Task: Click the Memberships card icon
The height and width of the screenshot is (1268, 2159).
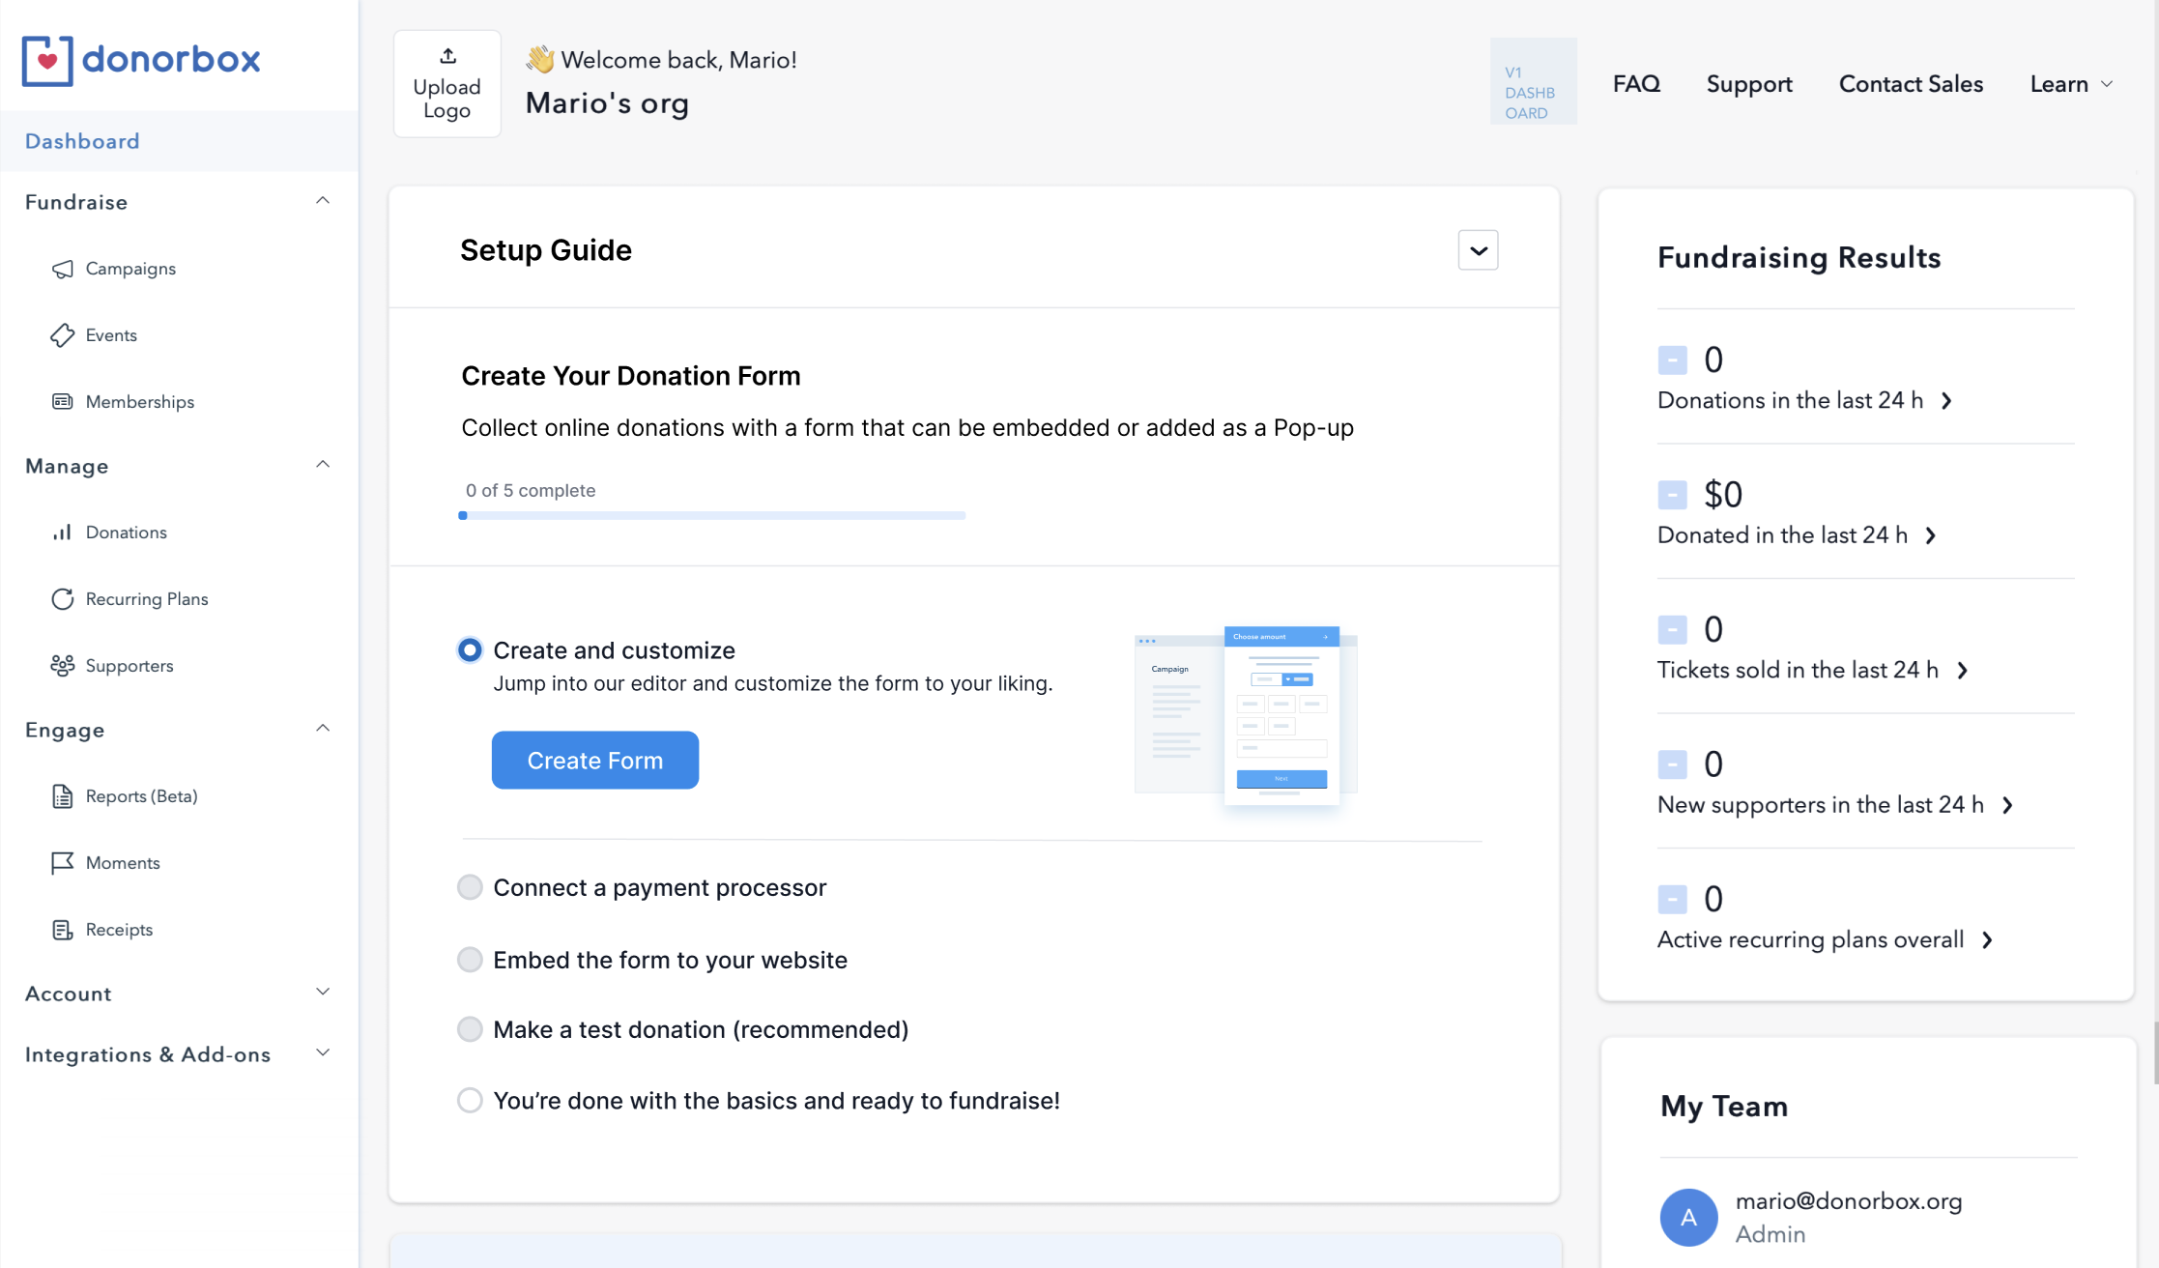Action: tap(63, 402)
